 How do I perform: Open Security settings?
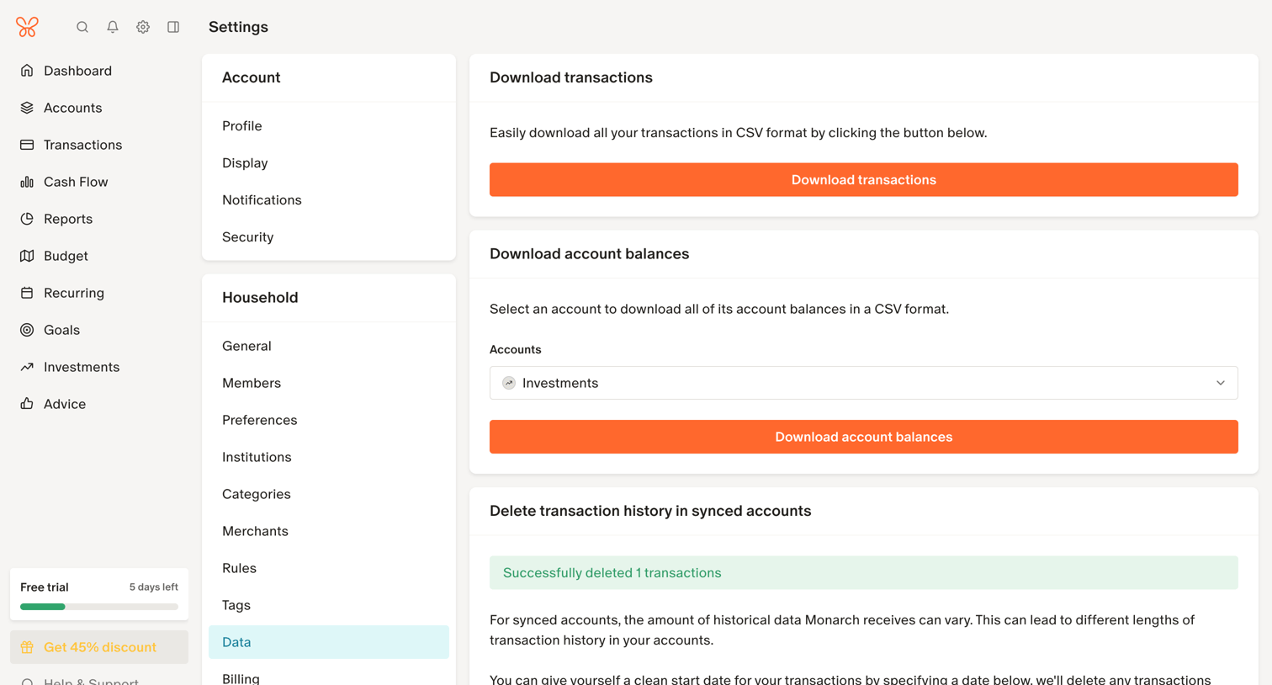pos(329,237)
